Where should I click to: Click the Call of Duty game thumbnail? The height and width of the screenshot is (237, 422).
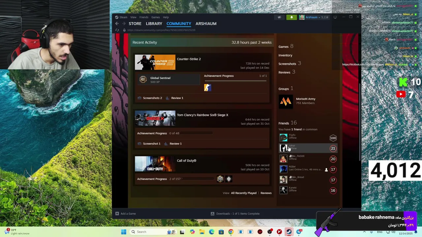point(155,164)
